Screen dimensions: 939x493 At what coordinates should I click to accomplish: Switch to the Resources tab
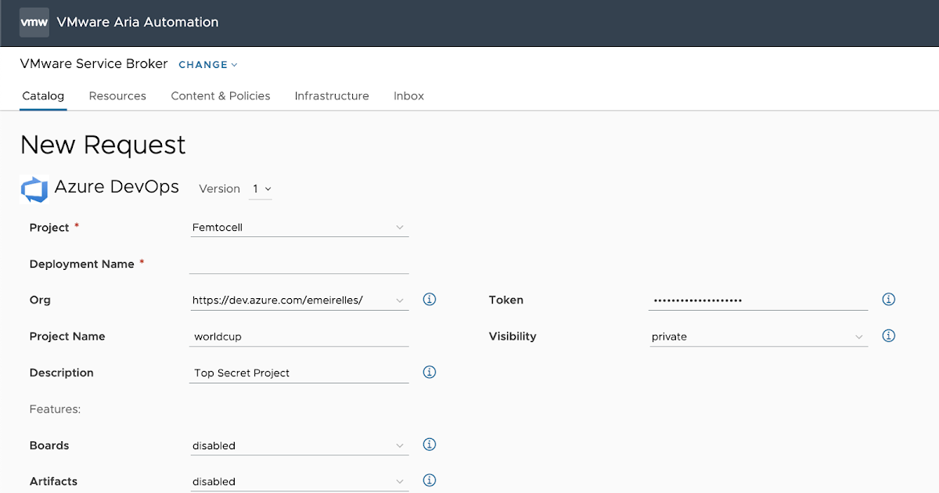[117, 96]
